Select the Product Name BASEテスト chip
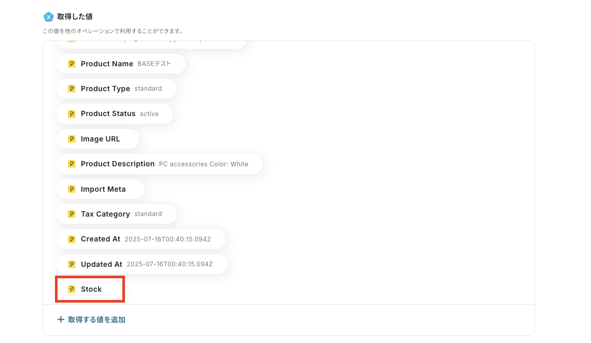The image size is (591, 343). (121, 64)
